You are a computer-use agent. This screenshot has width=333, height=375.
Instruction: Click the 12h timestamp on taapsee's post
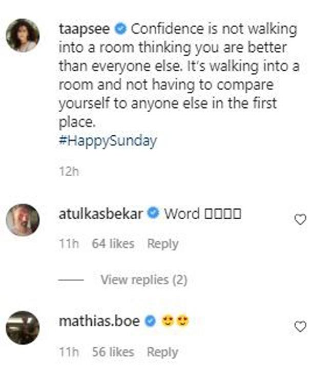69,171
